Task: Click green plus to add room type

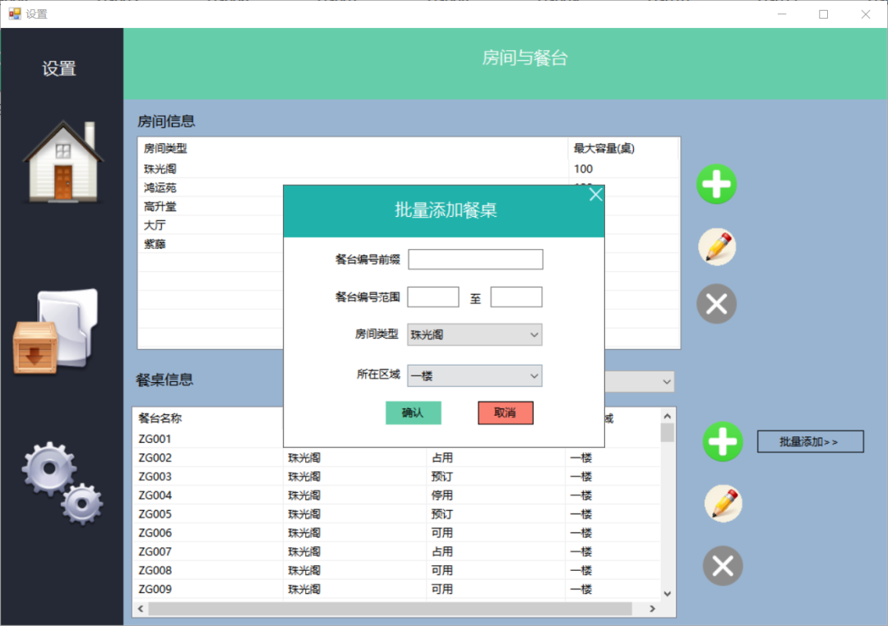Action: [716, 184]
